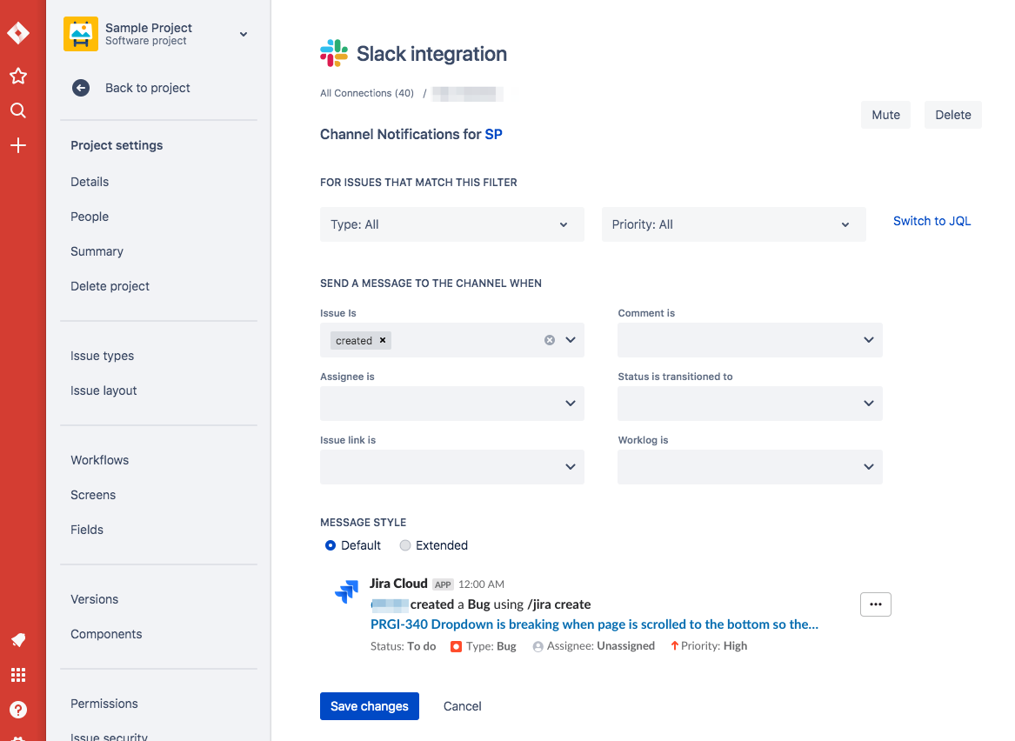Screen dimensions: 1015x741
Task: Click the Jira home diamond icon
Action: point(18,33)
